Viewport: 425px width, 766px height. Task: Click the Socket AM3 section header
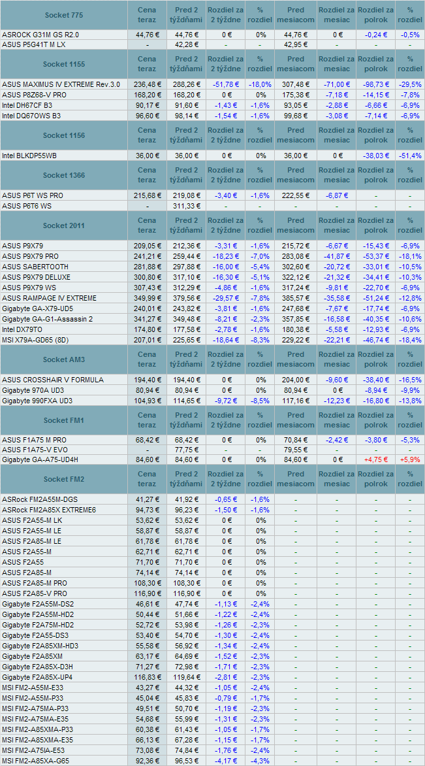(x=64, y=360)
